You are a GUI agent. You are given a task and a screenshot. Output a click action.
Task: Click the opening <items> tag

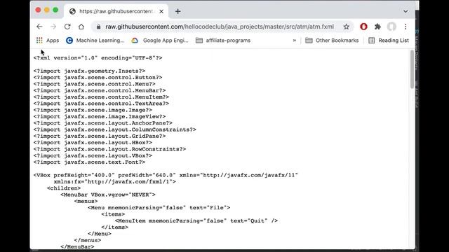click(113, 214)
